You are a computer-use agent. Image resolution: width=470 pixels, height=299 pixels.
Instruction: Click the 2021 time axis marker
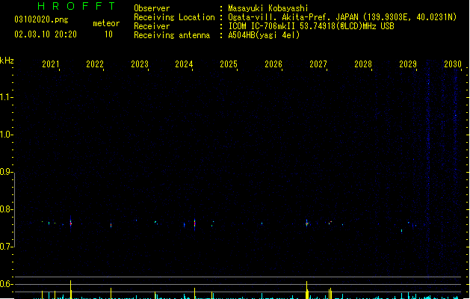click(x=50, y=64)
